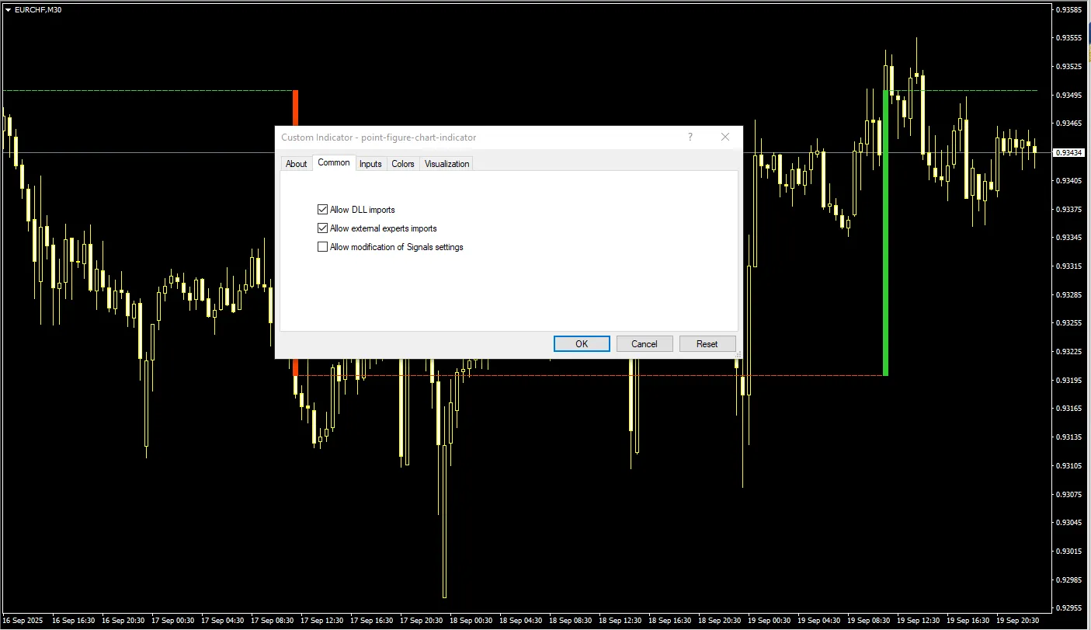1091x630 pixels.
Task: Click the 19 Sep 12:30 time label
Action: point(919,621)
